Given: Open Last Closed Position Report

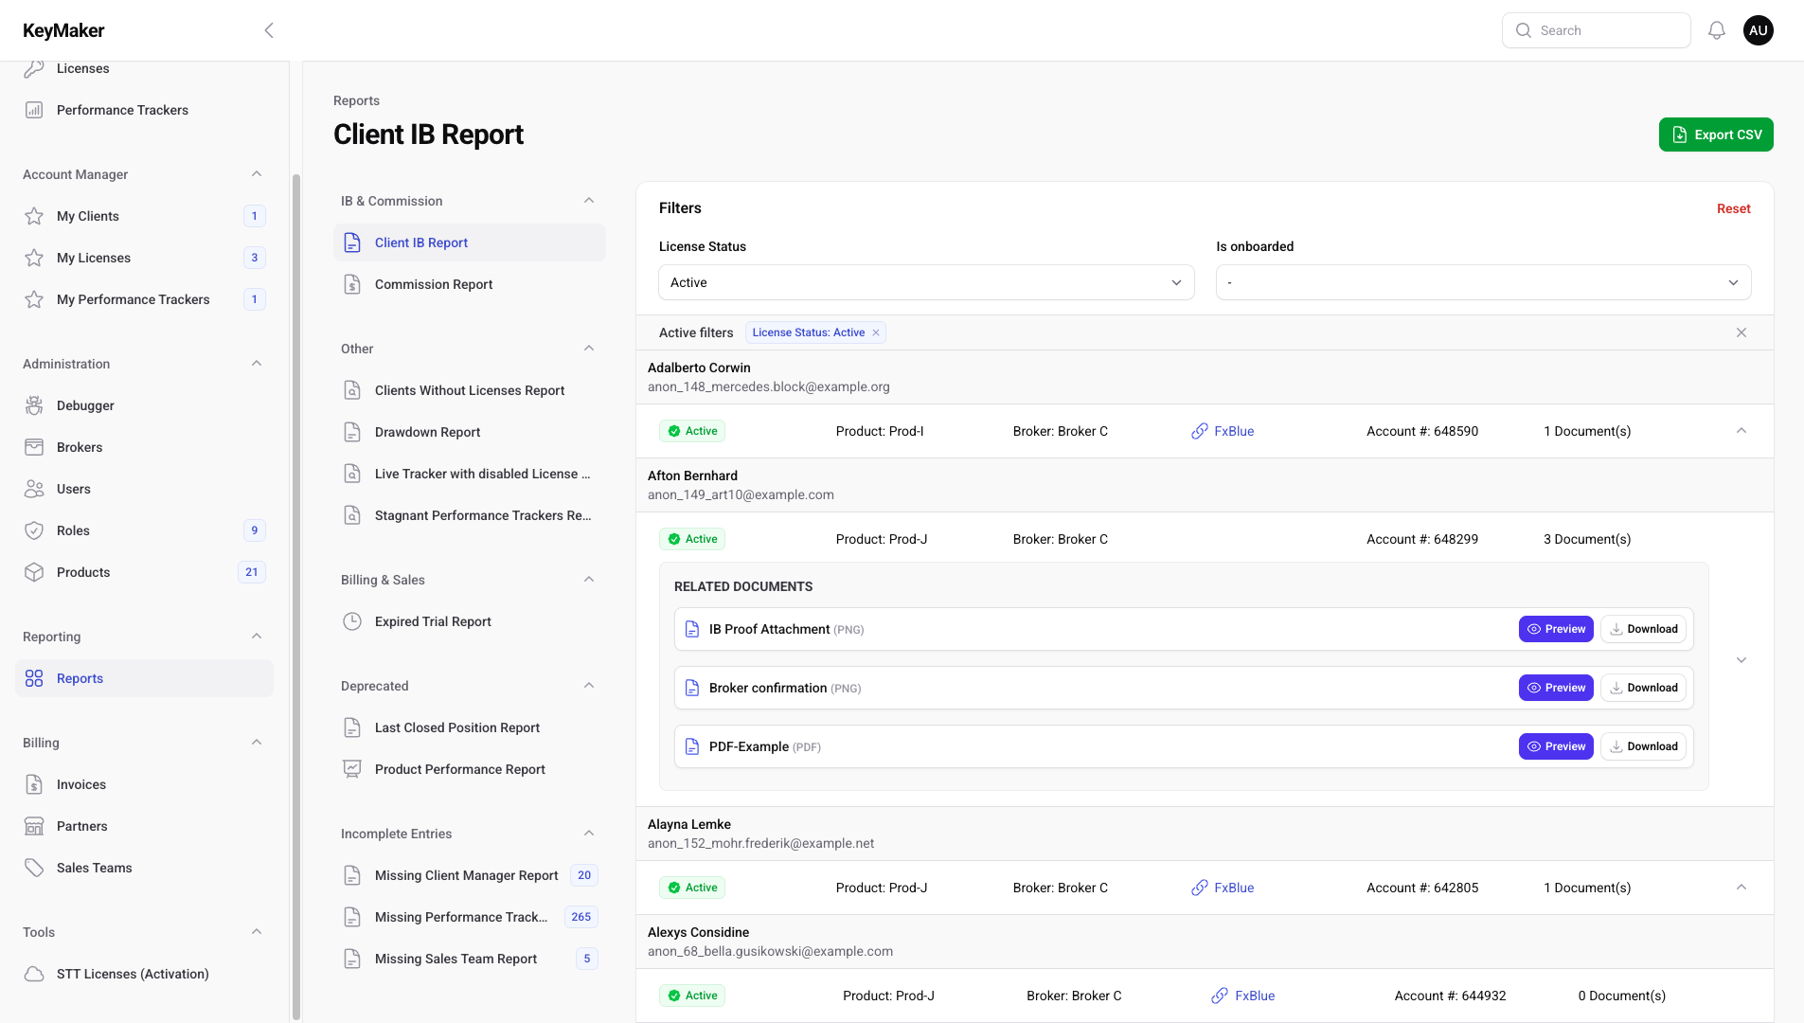Looking at the screenshot, I should (470, 727).
